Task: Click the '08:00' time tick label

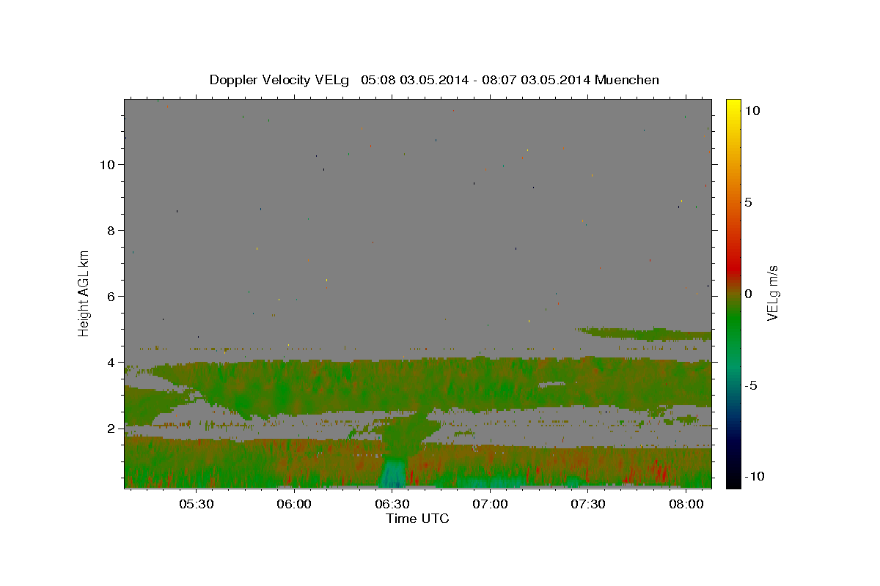Action: tap(686, 505)
